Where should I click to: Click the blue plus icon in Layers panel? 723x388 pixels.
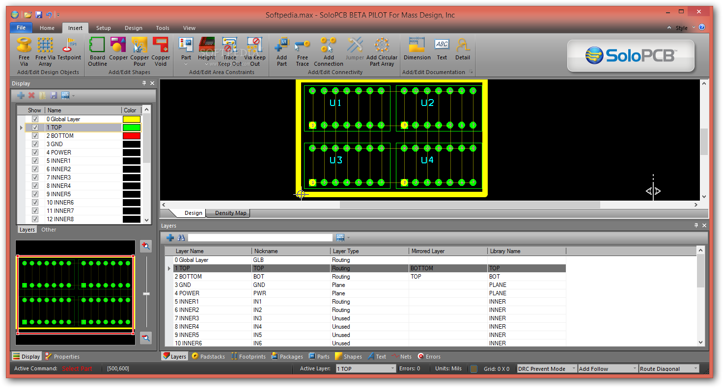coord(170,237)
